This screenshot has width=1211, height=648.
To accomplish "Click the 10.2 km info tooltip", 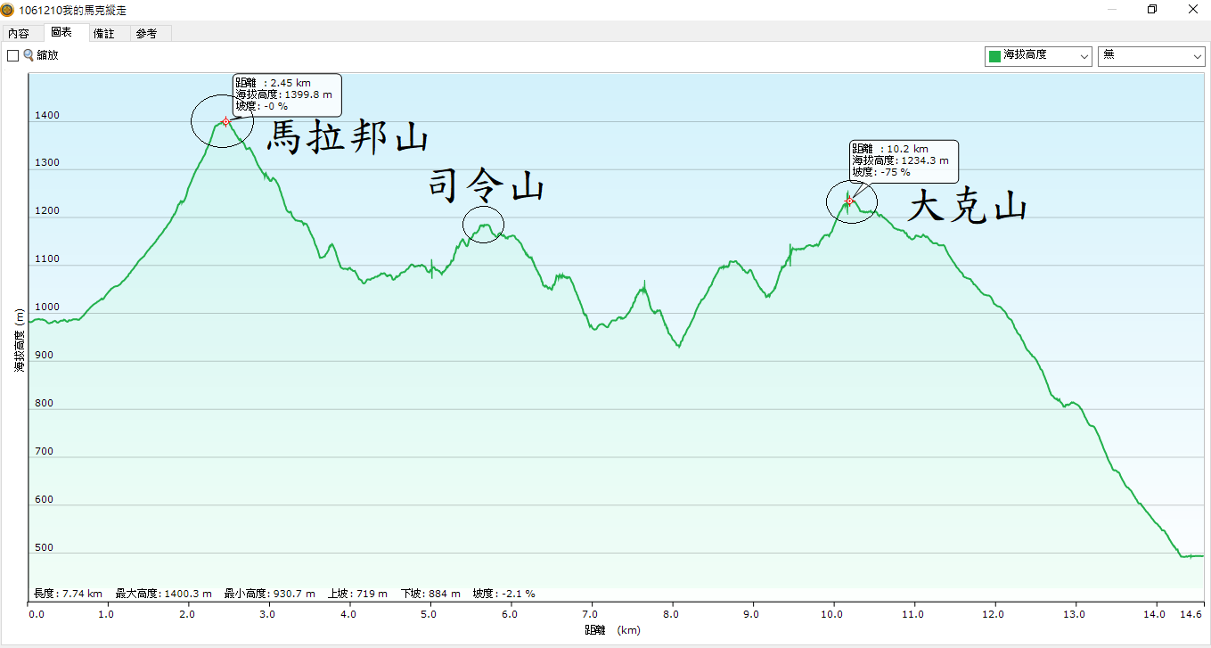I will click(904, 161).
